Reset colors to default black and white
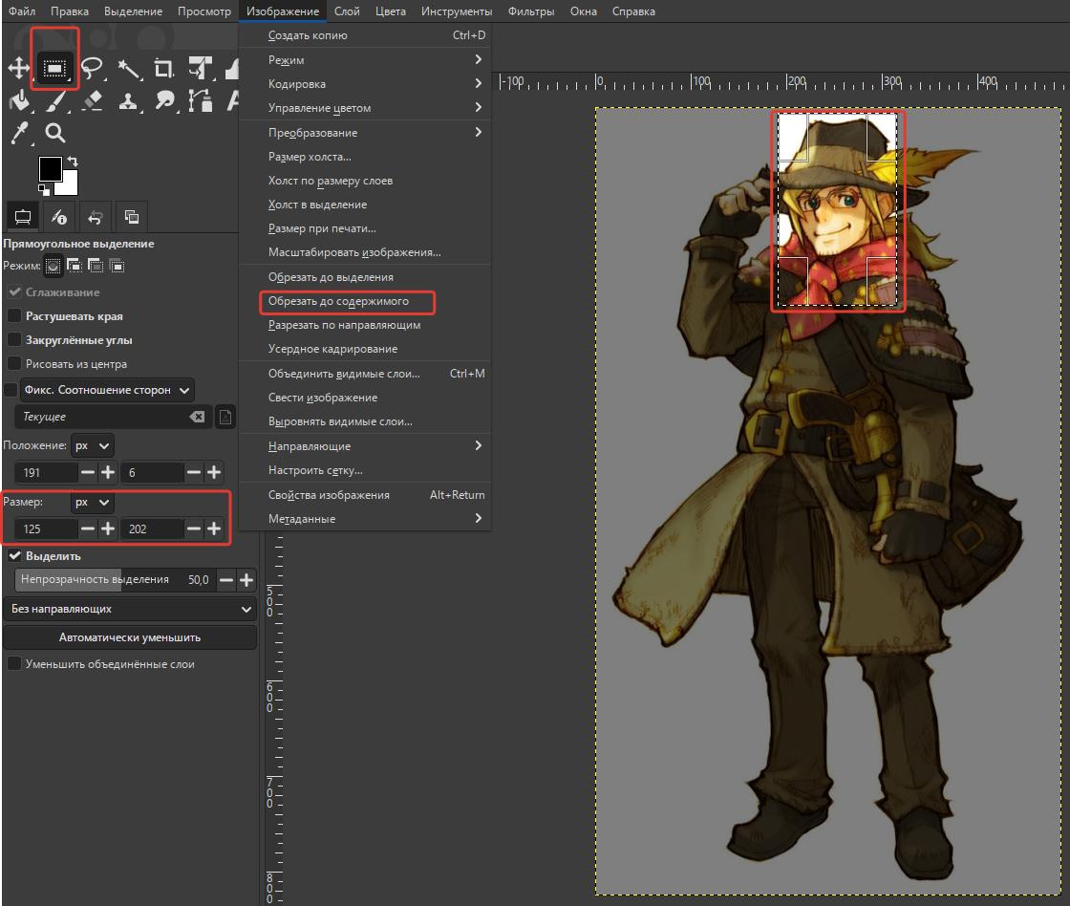Screen dimensions: 1070x906 click(44, 189)
